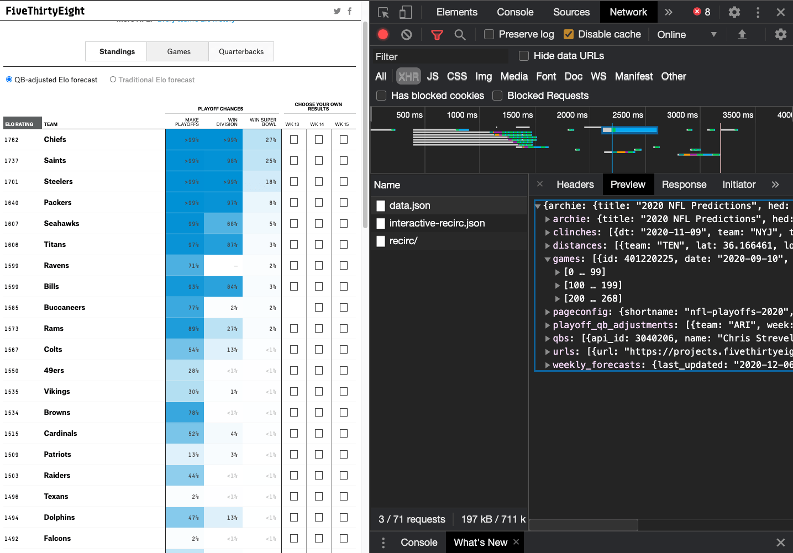The height and width of the screenshot is (553, 793).
Task: Clear the network requests list
Action: [406, 34]
